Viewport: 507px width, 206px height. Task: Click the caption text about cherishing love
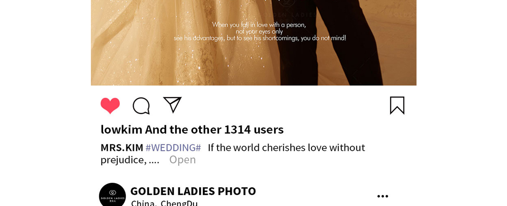click(286, 148)
